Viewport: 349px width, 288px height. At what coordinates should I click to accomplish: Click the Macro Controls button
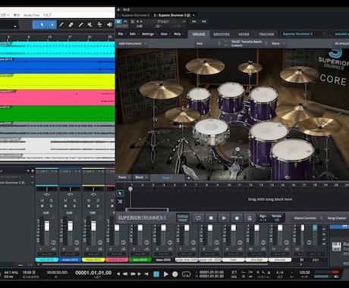pyautogui.click(x=305, y=218)
